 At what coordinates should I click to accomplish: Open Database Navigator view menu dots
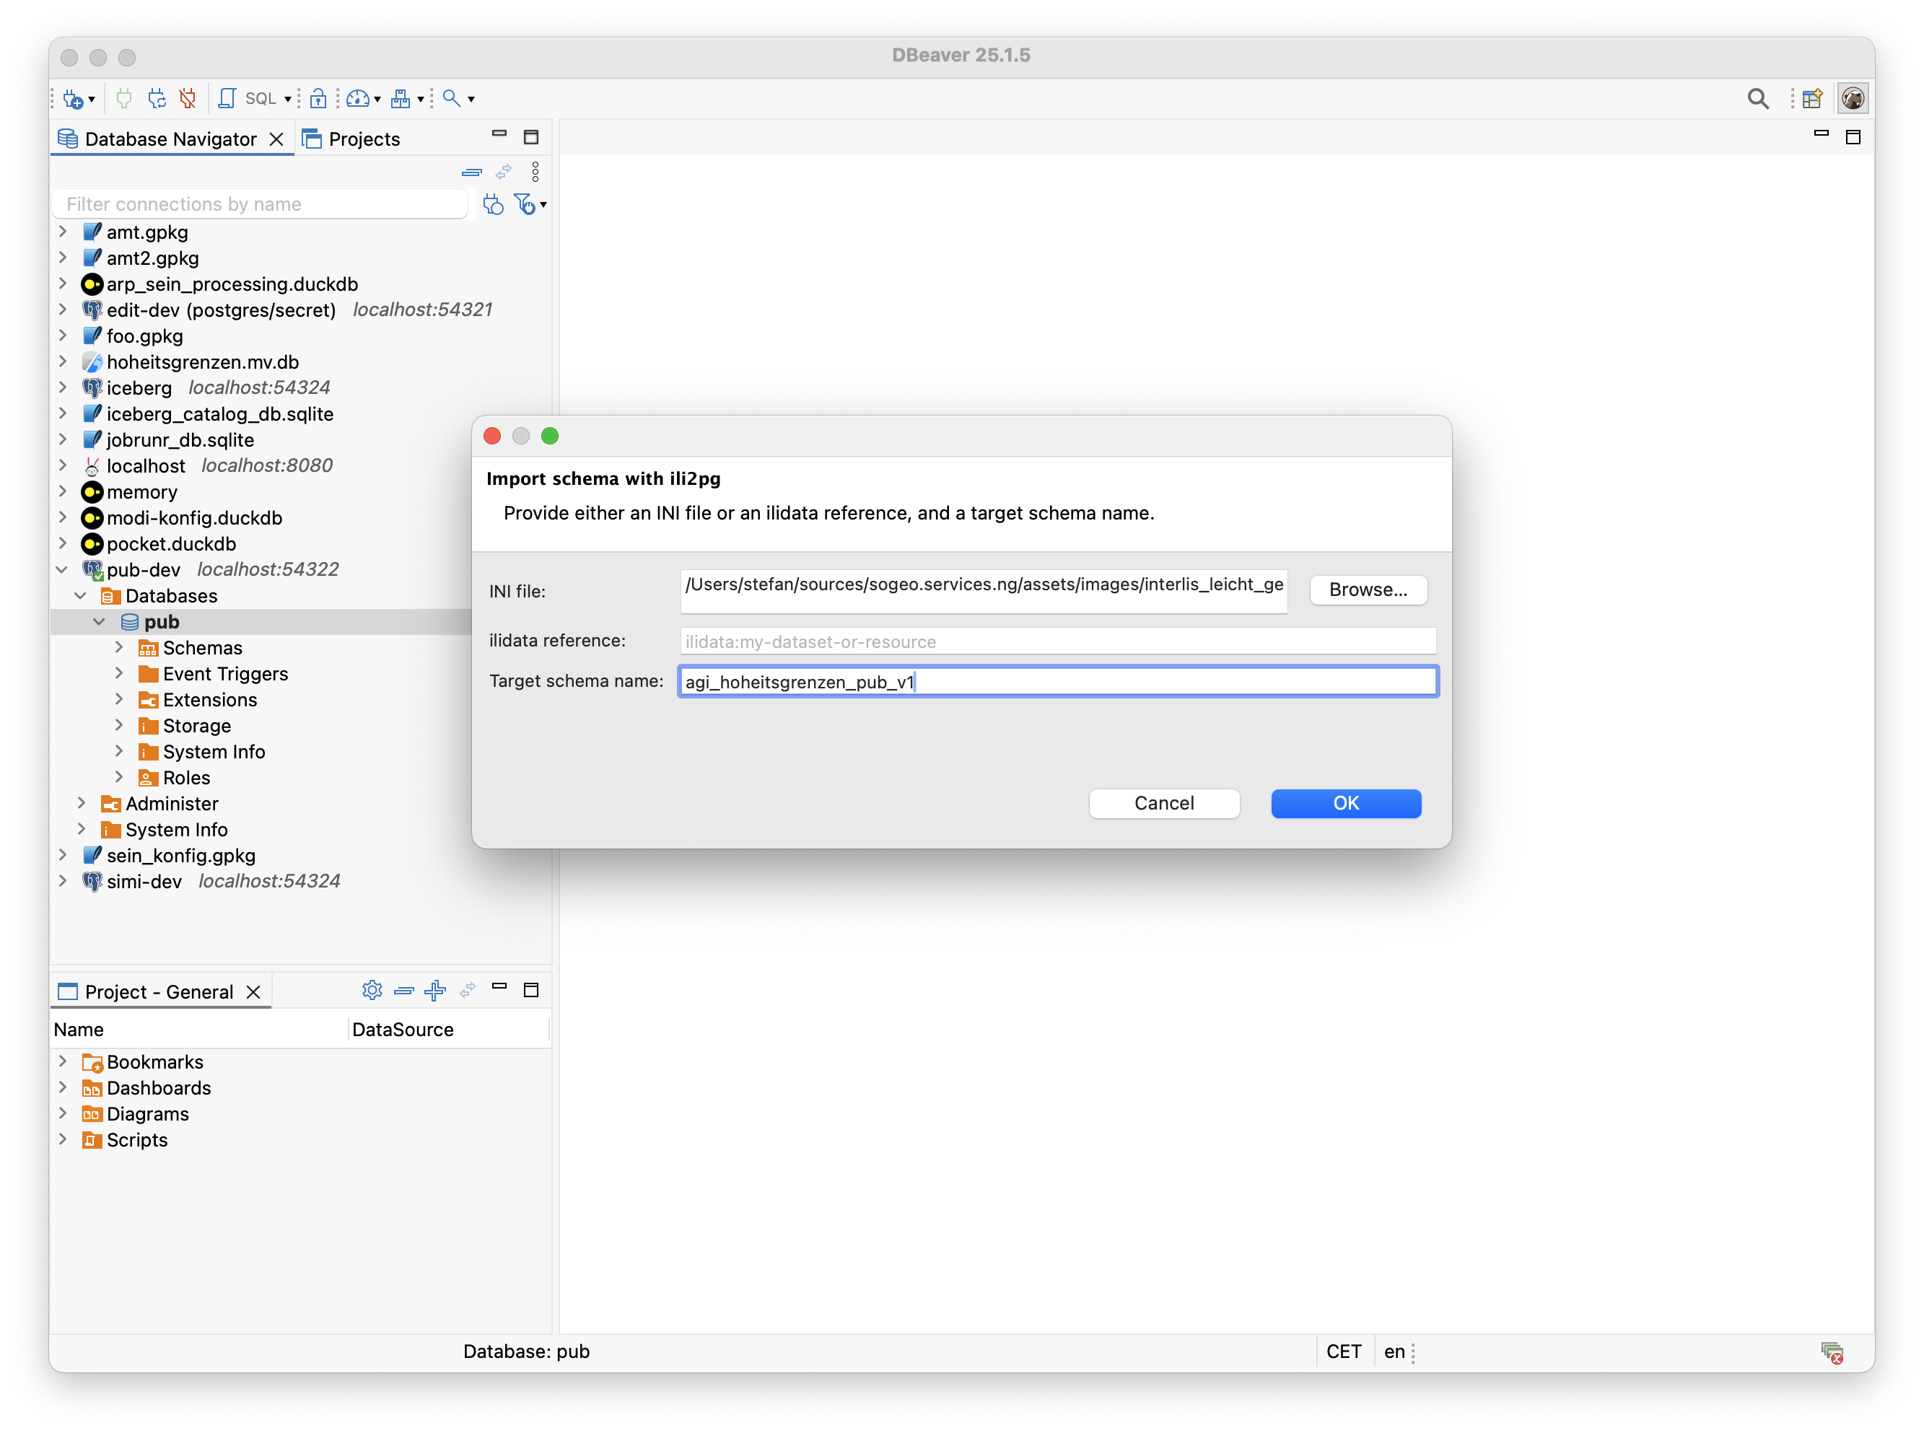[535, 172]
